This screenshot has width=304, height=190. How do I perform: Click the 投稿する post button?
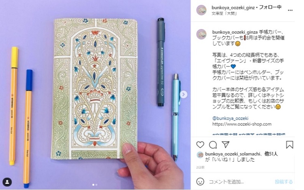pos(283,181)
